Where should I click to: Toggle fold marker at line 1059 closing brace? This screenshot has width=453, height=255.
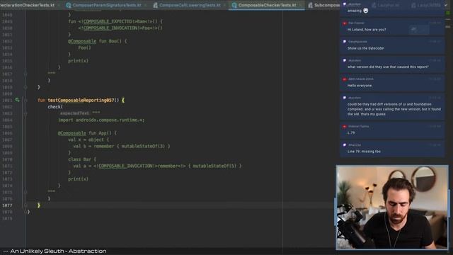[25, 87]
